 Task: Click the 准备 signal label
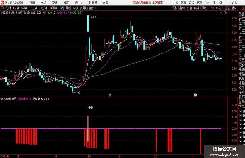pyautogui.click(x=90, y=108)
